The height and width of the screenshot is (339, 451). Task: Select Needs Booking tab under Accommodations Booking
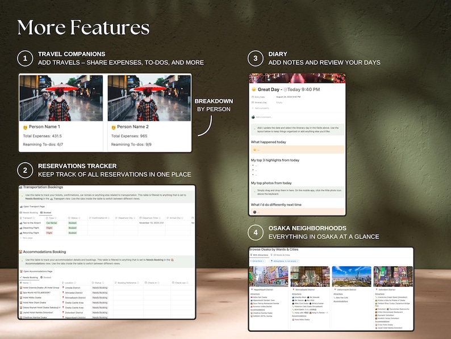coord(29,278)
